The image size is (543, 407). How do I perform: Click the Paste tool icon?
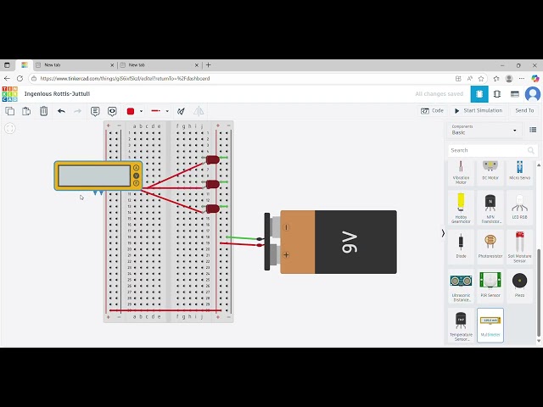point(26,111)
